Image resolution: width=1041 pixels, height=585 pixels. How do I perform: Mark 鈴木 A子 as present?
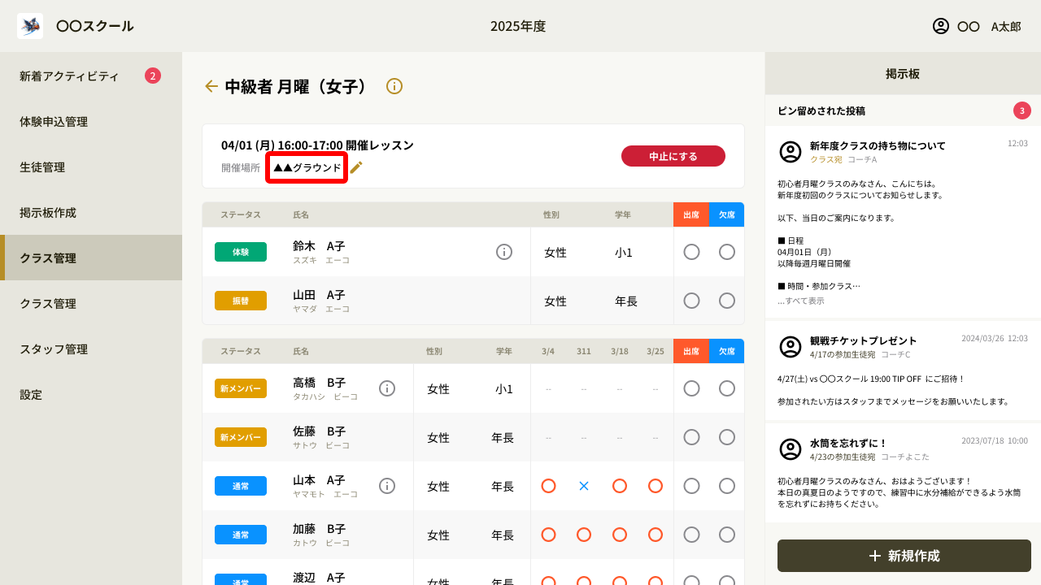(x=691, y=252)
